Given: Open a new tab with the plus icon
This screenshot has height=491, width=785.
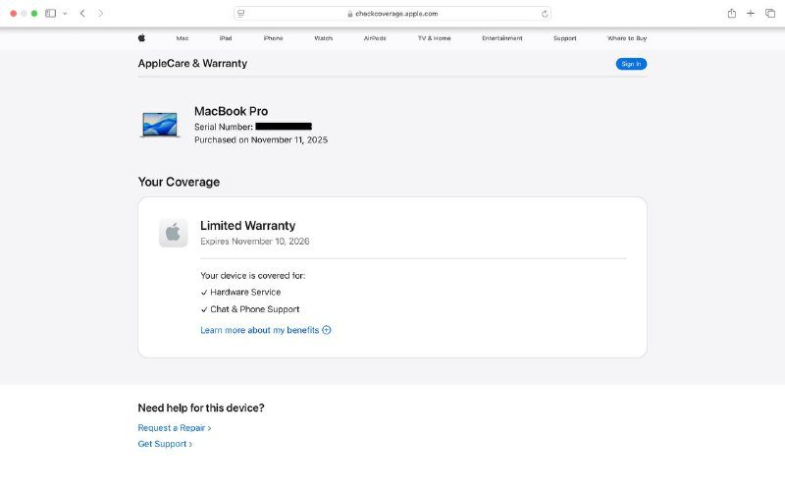Looking at the screenshot, I should [751, 14].
